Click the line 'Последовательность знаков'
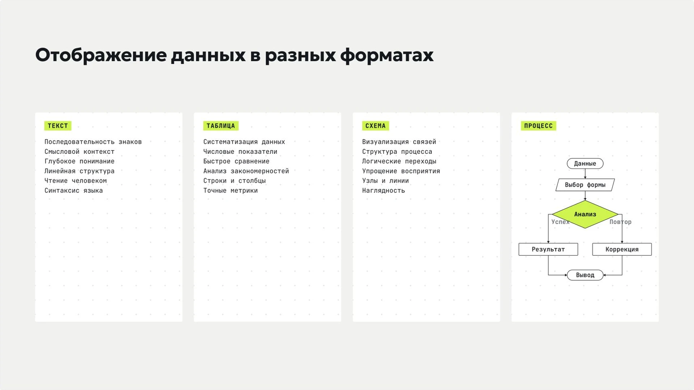This screenshot has width=694, height=390. 93,142
